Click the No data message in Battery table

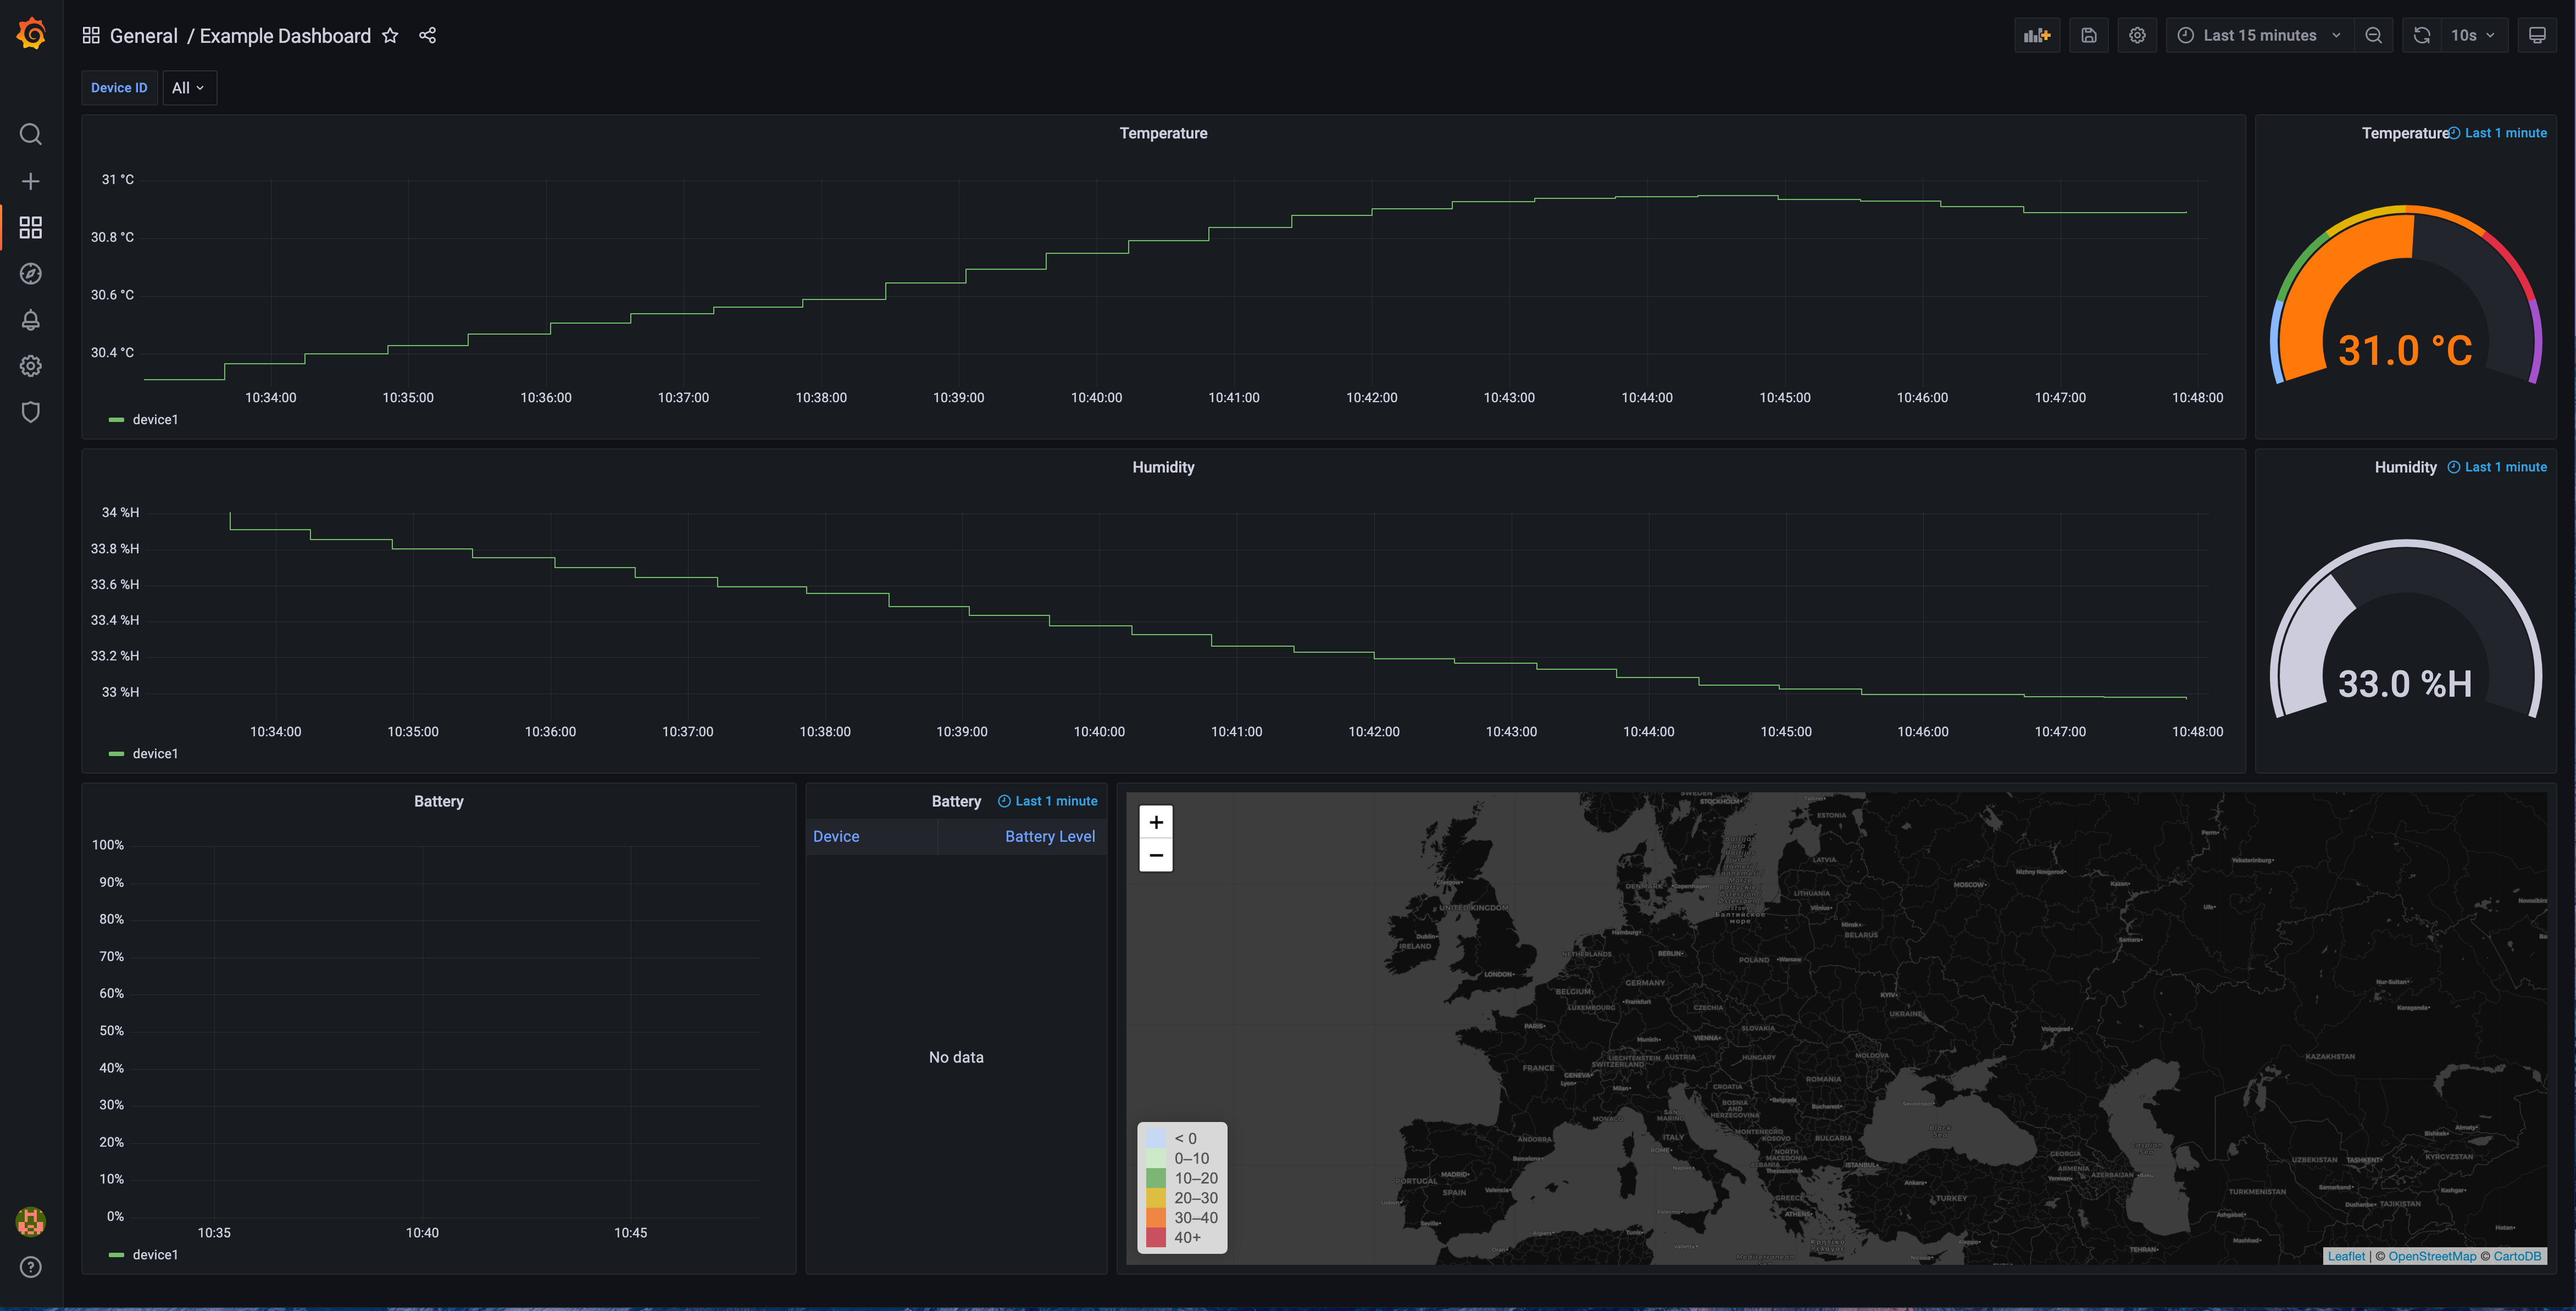(x=956, y=1058)
